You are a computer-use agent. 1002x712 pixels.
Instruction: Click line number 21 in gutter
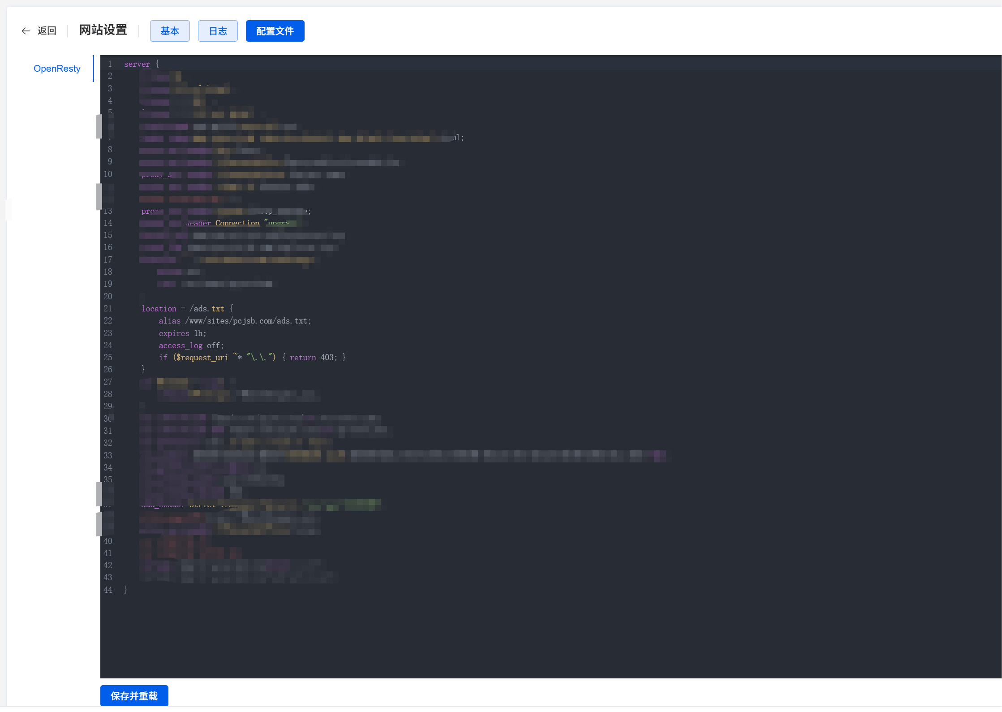pos(108,309)
